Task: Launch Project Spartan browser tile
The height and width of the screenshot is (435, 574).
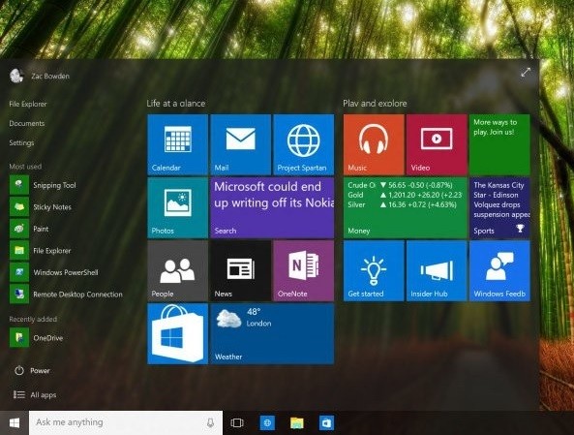Action: (304, 144)
